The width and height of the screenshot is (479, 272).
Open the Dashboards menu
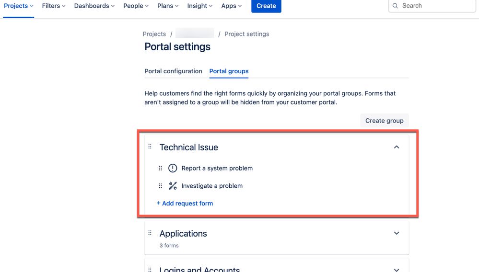pos(94,6)
